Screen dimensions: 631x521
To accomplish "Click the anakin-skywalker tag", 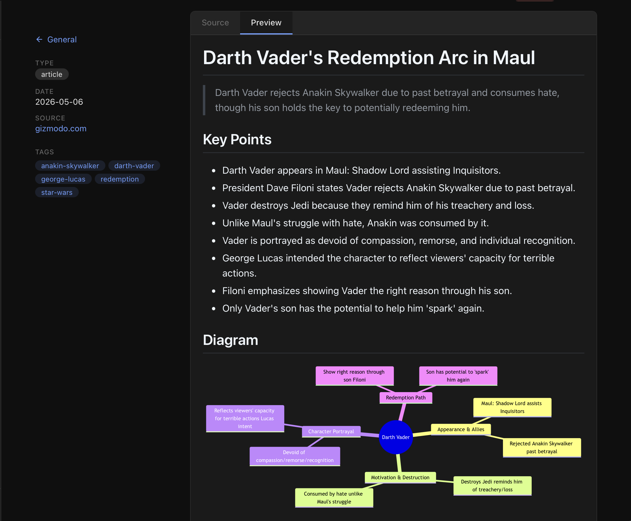I will click(x=70, y=166).
